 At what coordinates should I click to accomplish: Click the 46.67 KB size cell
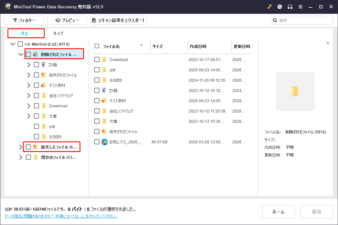pos(159,142)
